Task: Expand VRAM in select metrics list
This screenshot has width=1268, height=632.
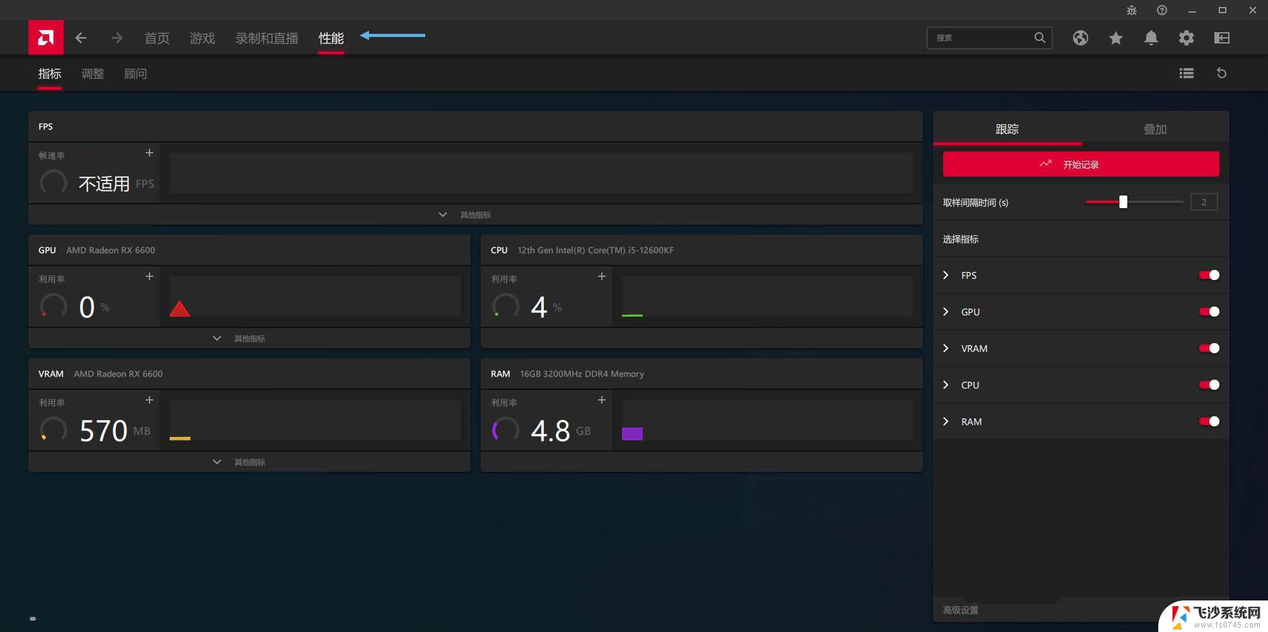Action: coord(946,348)
